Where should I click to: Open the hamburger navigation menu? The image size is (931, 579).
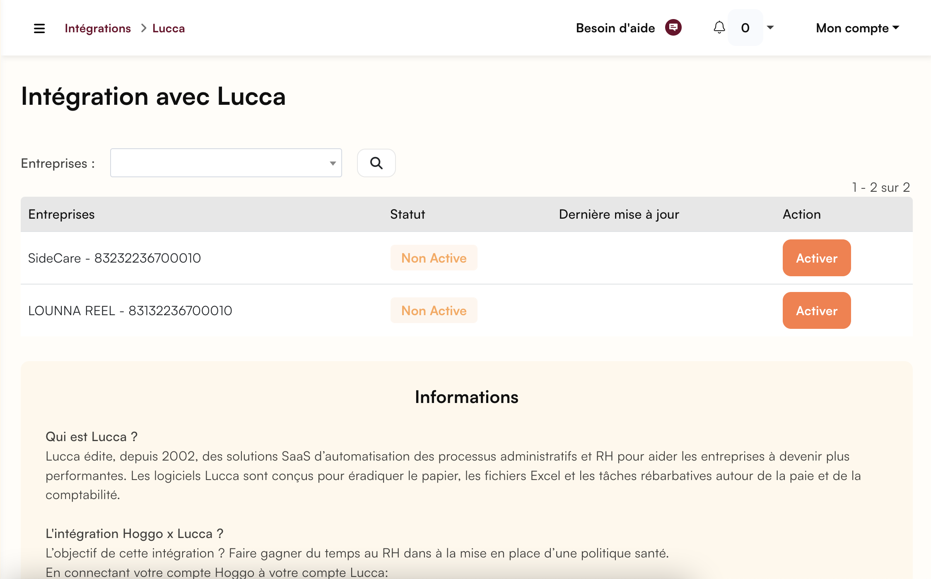point(39,28)
